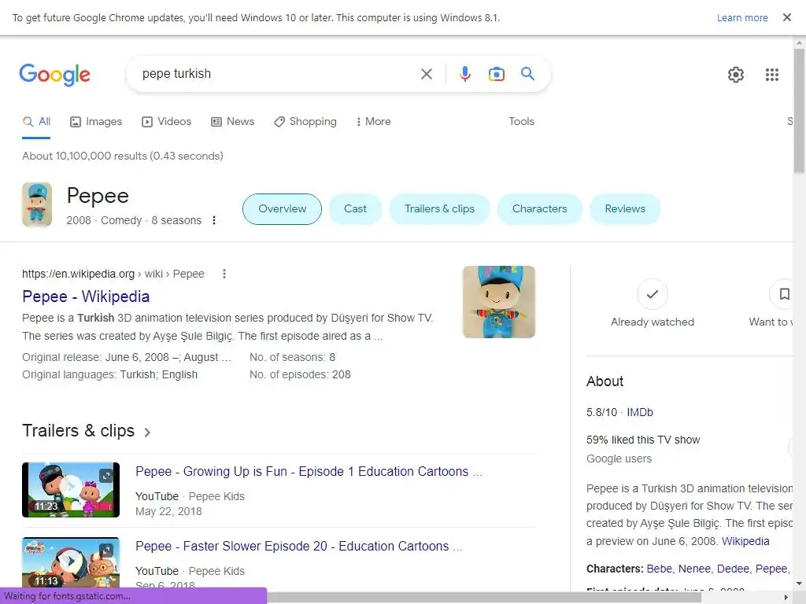806x604 pixels.
Task: Open the Dedee character link
Action: [733, 569]
